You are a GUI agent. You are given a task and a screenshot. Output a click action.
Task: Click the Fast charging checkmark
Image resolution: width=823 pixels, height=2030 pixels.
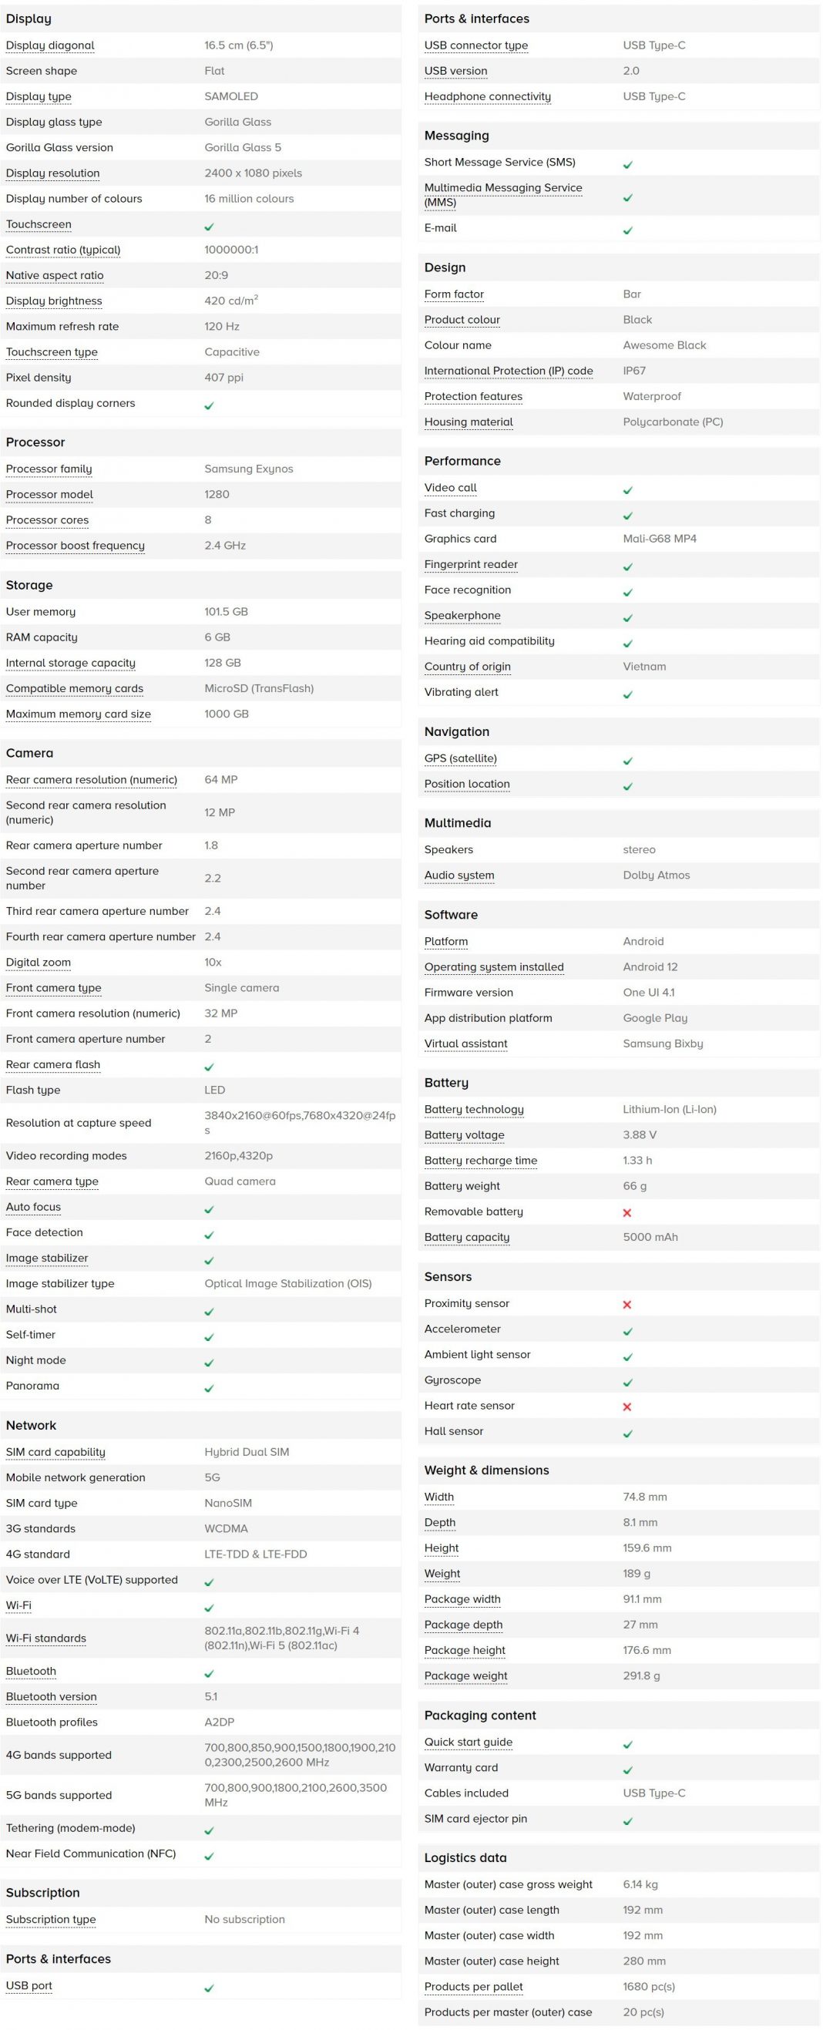pyautogui.click(x=627, y=516)
